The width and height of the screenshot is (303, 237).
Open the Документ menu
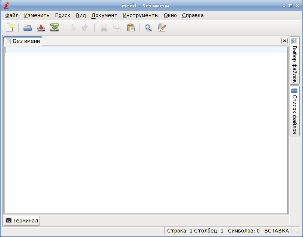coord(104,15)
